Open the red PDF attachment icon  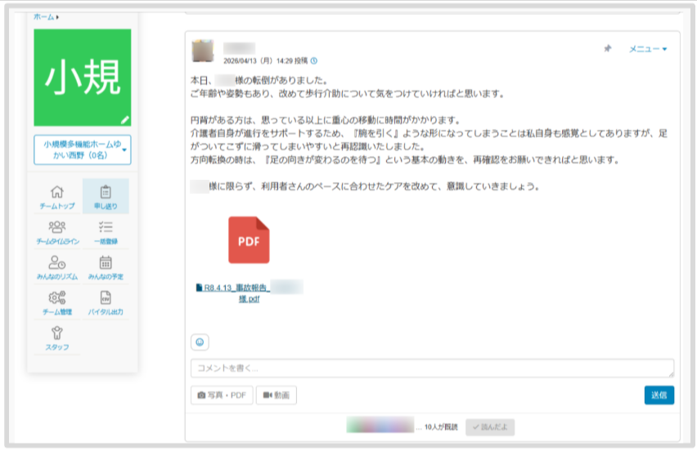249,239
